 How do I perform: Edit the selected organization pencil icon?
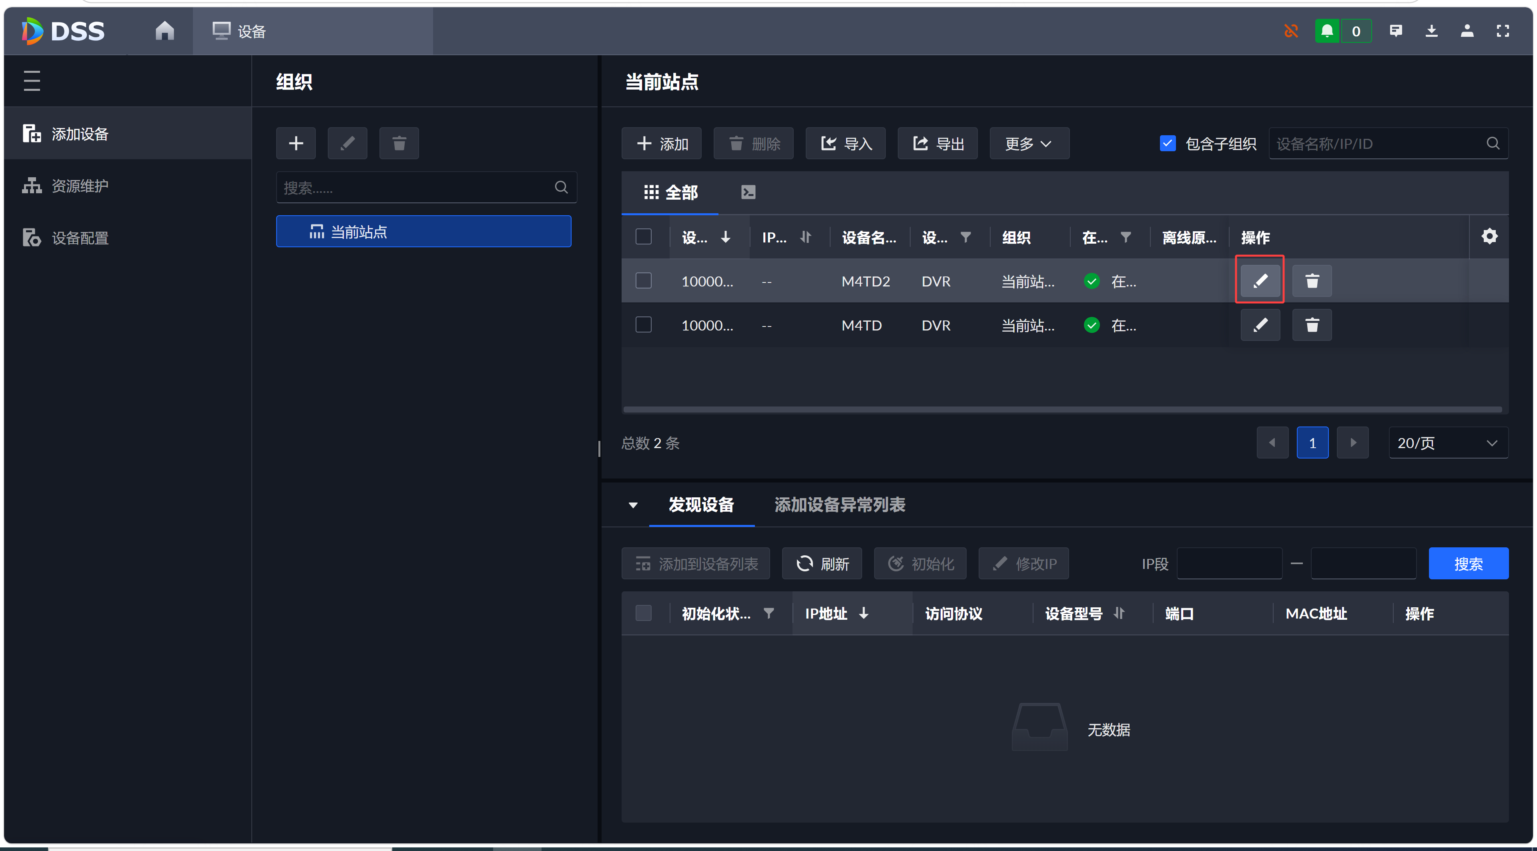tap(347, 143)
